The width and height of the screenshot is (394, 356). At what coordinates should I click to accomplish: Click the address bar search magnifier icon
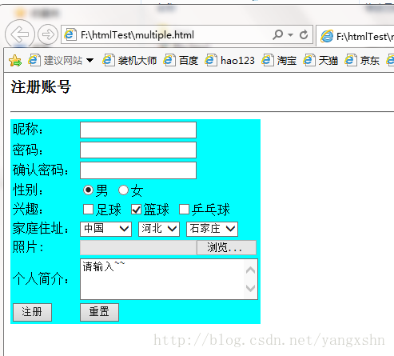coord(277,34)
